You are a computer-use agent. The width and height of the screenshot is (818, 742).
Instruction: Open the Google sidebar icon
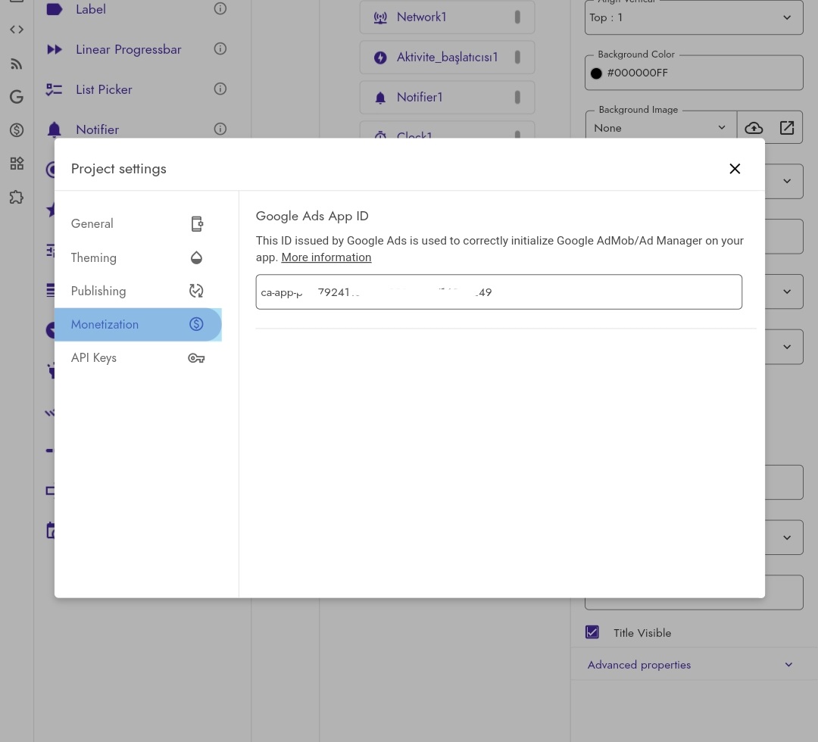17,97
